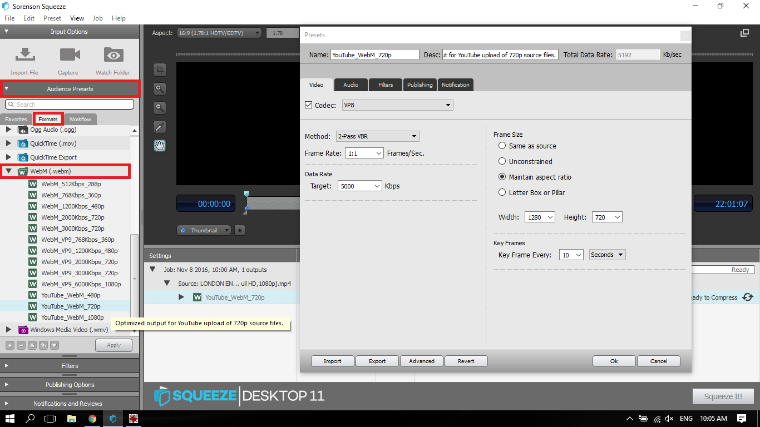760x427 pixels.
Task: Toggle the Codec checkbox
Action: [x=309, y=105]
